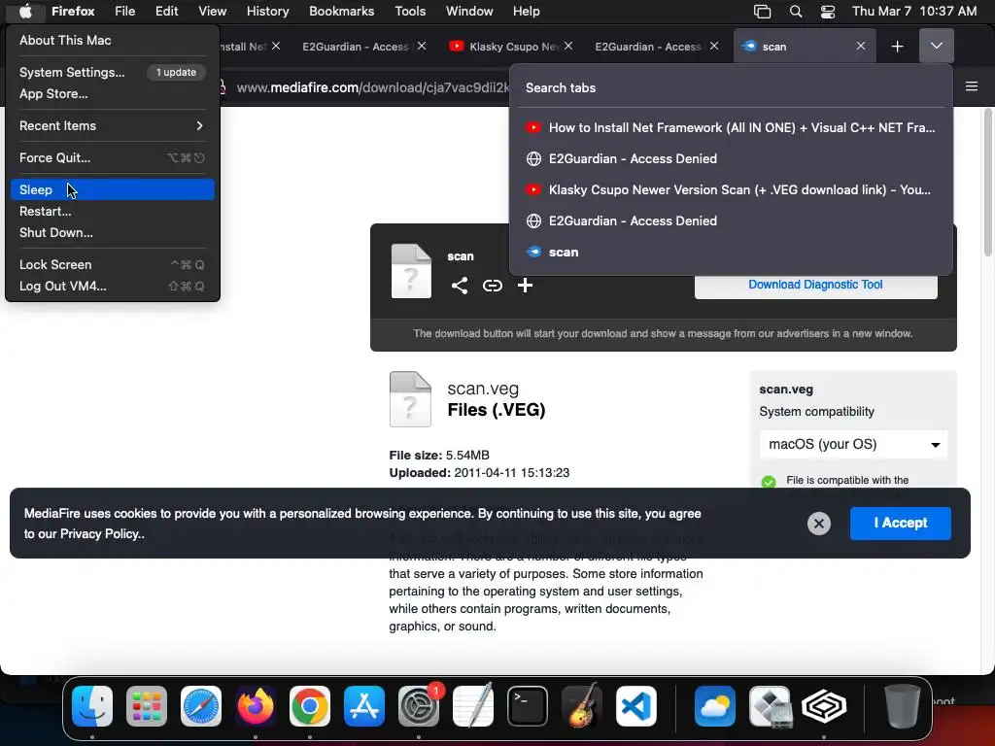Open the Edit menu

coord(166,11)
